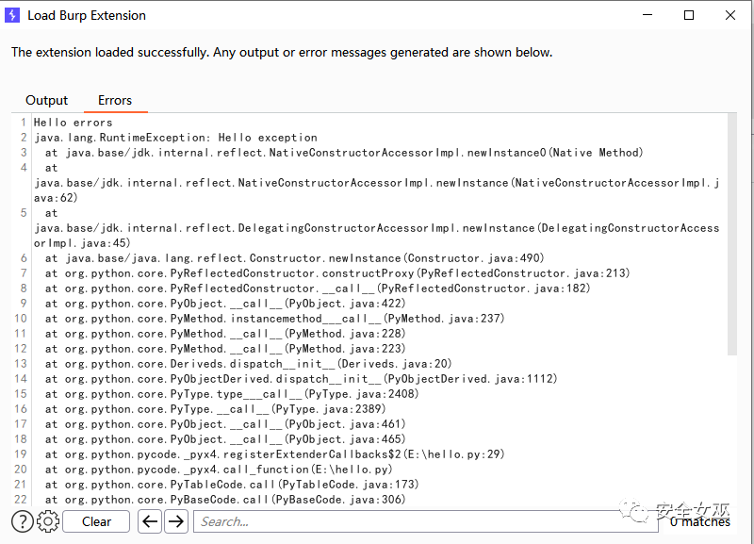Image resolution: width=754 pixels, height=544 pixels.
Task: Click the 'extension loaded successfully' message
Action: click(x=282, y=53)
